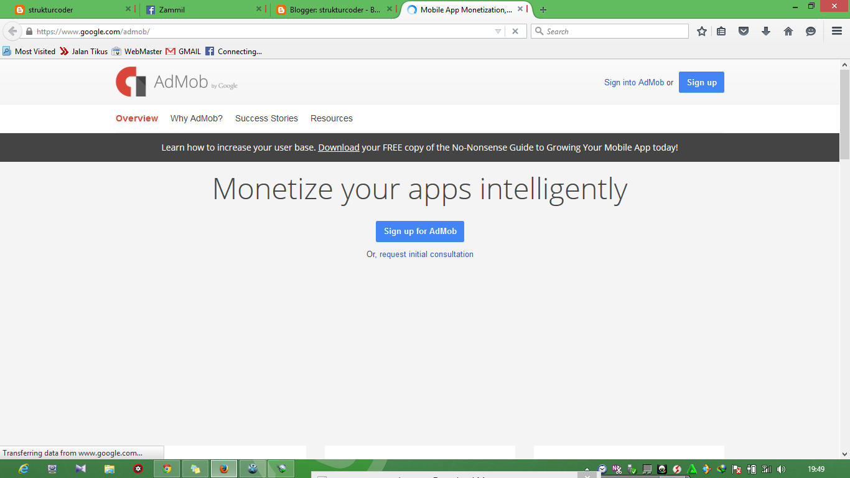Switch to the Zammil Facebook tab

pyautogui.click(x=187, y=9)
